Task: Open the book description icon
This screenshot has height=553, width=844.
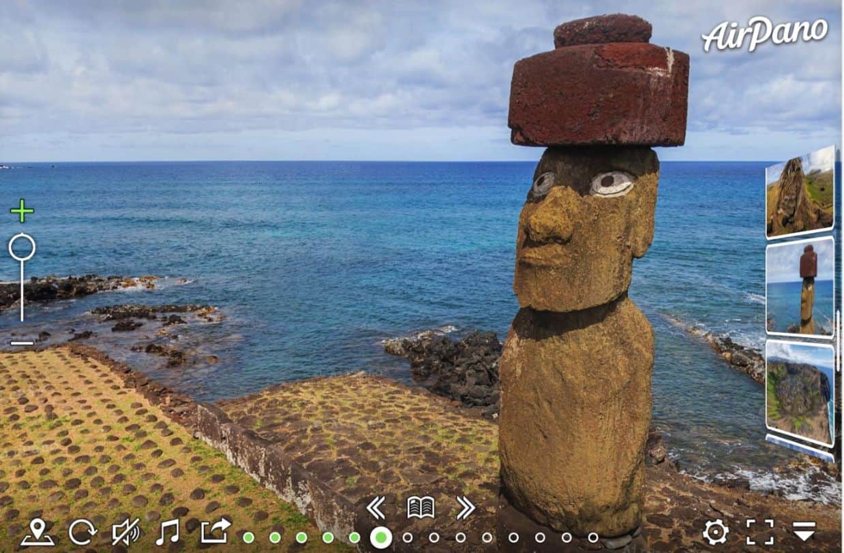Action: [421, 507]
